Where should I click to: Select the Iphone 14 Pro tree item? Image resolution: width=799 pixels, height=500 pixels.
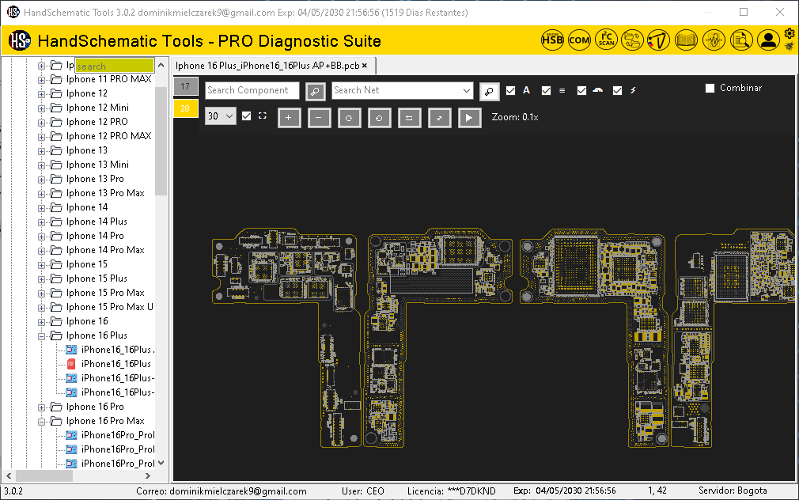95,236
